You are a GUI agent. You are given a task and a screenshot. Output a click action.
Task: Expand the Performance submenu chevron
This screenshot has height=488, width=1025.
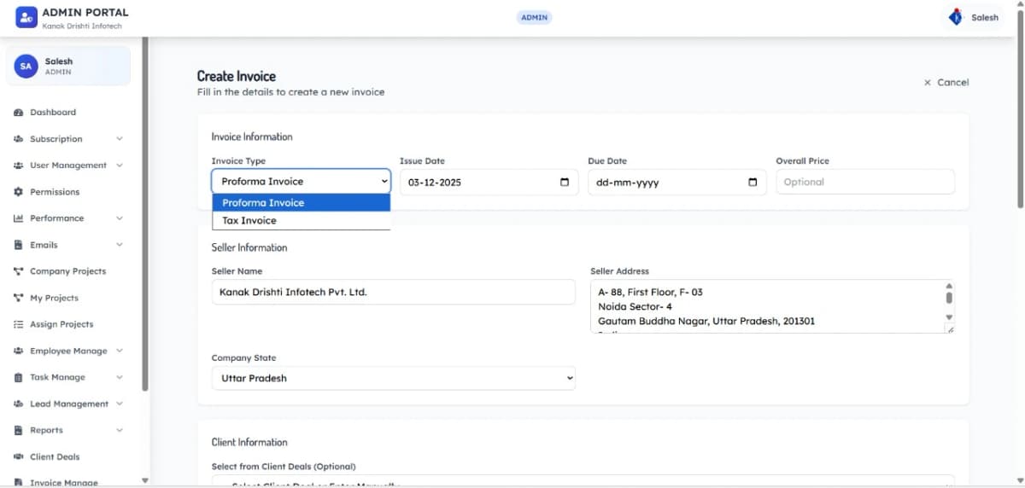pyautogui.click(x=120, y=218)
